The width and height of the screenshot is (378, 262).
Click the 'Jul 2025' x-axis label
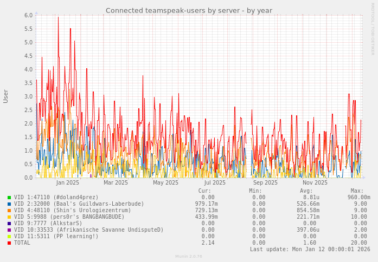click(x=215, y=183)
